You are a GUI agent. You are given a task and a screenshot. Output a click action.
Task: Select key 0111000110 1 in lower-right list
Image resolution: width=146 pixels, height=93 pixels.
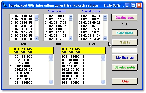coord(81,79)
